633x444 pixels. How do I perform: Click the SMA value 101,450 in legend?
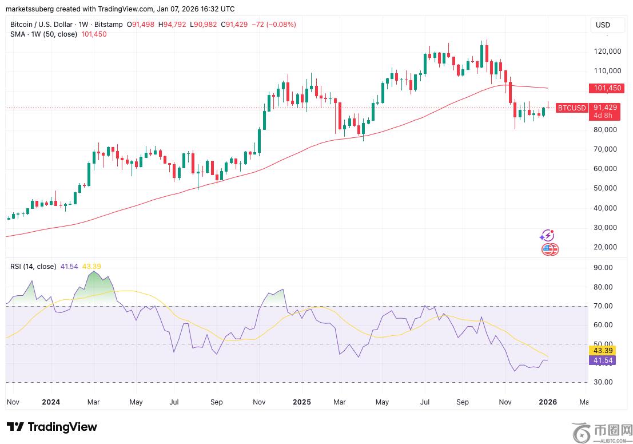click(x=94, y=34)
